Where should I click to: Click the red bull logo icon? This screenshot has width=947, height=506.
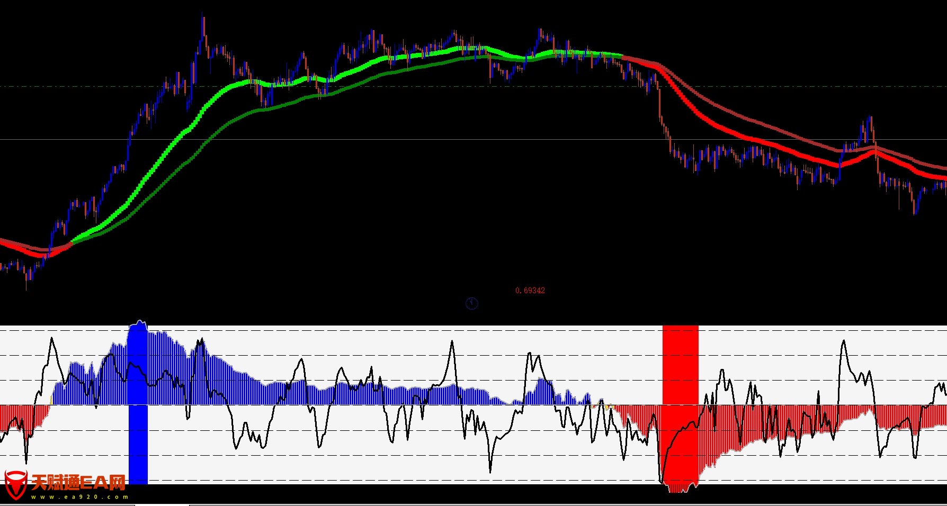tap(15, 484)
